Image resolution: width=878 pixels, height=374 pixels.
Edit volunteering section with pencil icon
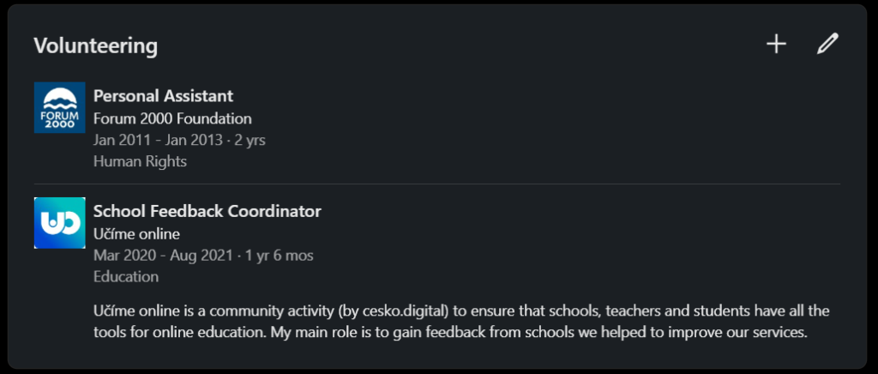[x=827, y=44]
